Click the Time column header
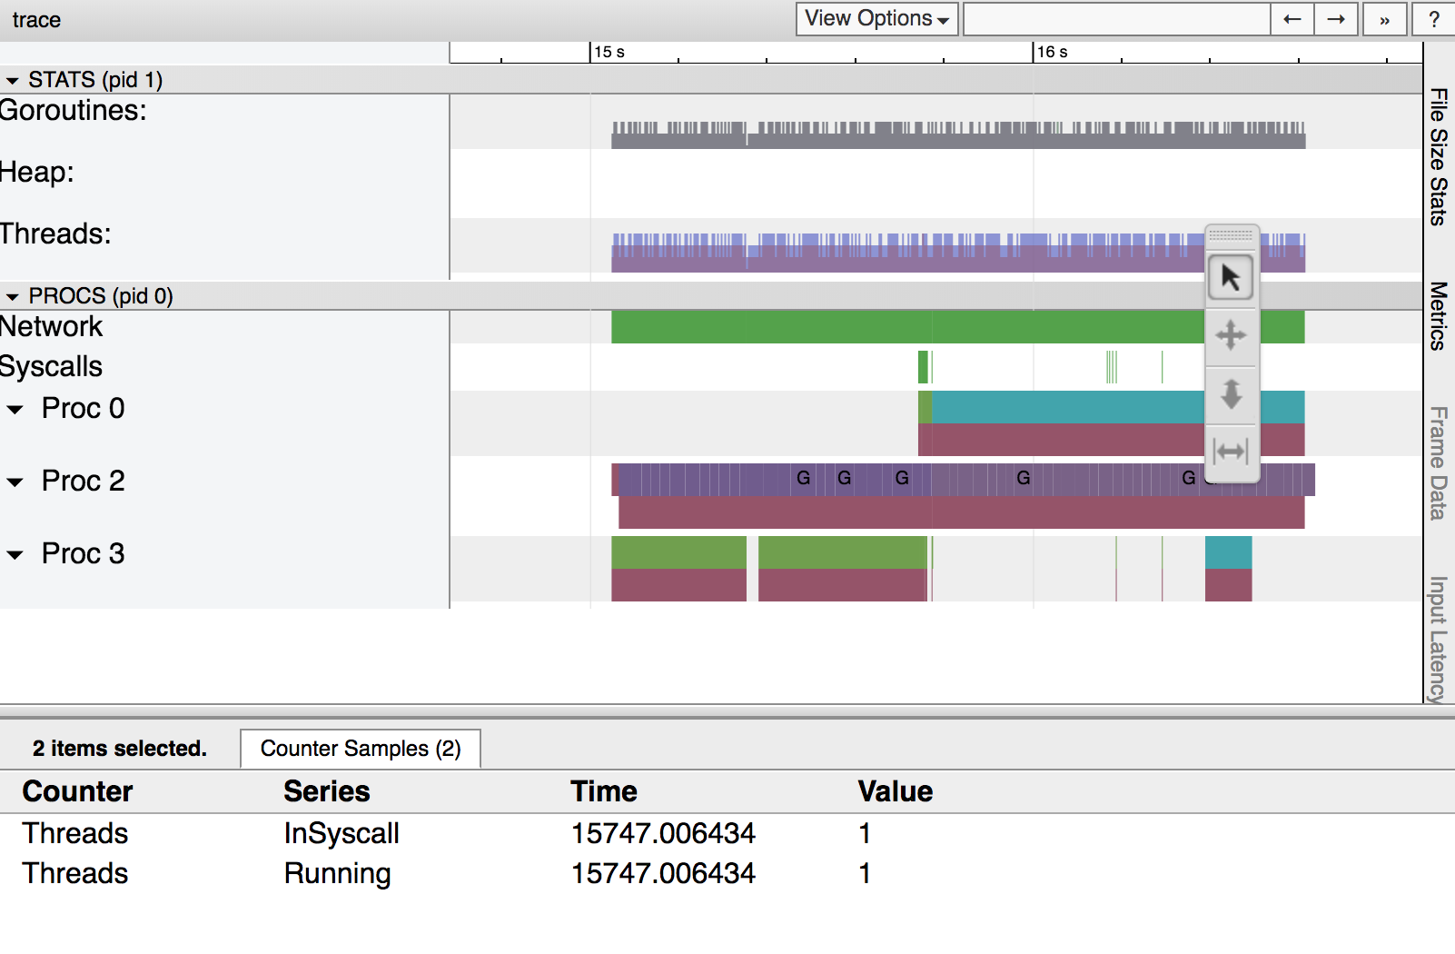 tap(604, 791)
